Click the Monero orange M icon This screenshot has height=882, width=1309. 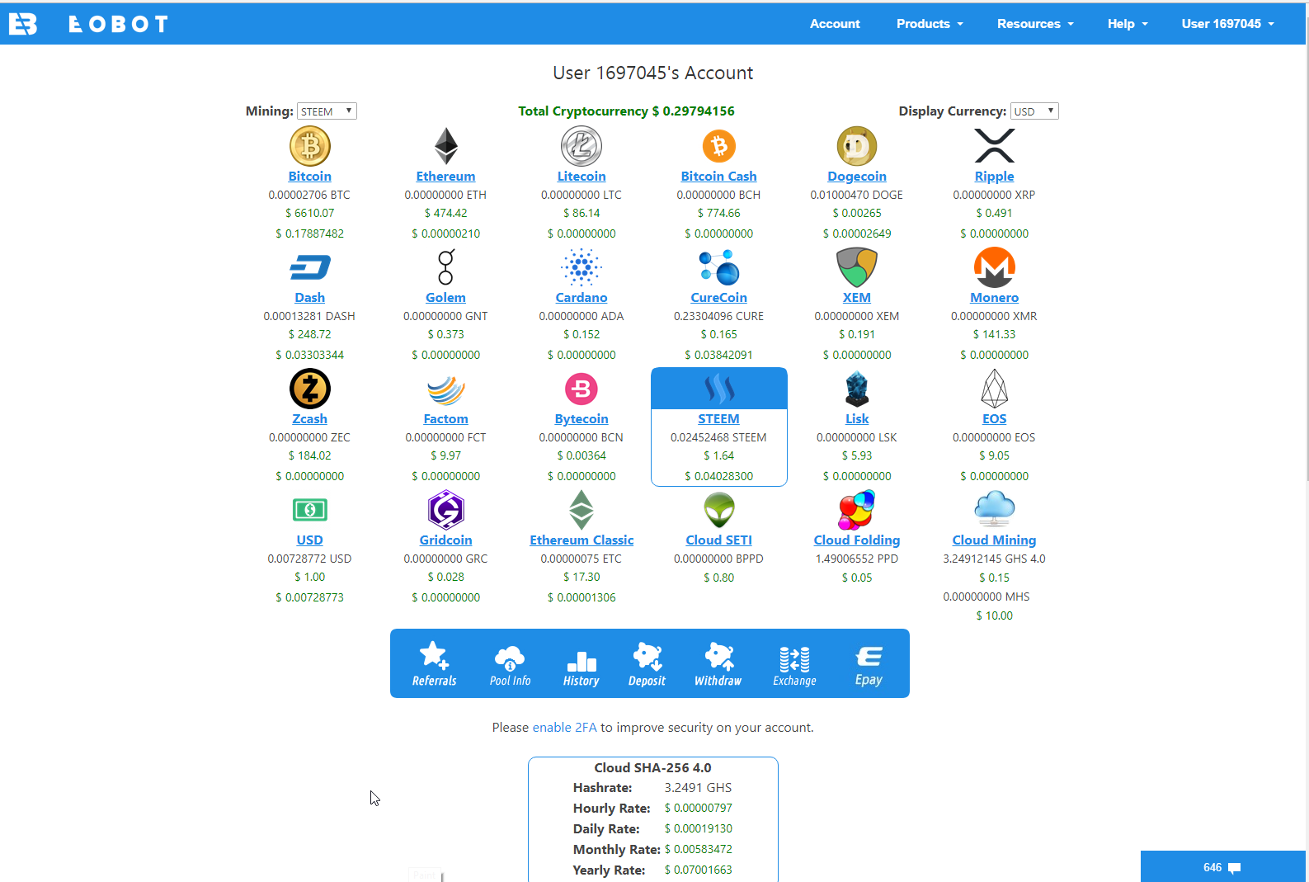coord(995,267)
